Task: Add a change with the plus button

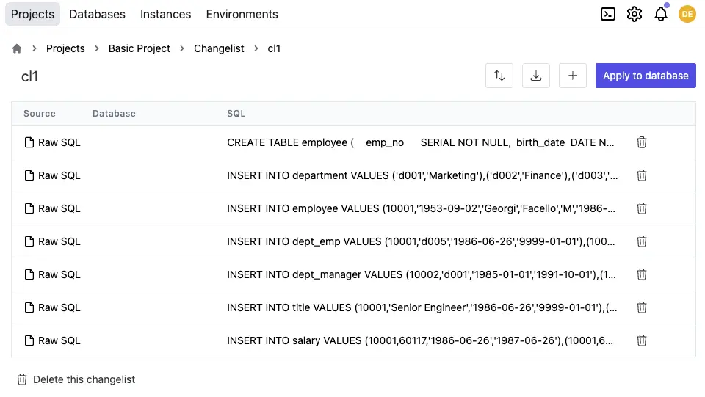Action: click(x=573, y=76)
